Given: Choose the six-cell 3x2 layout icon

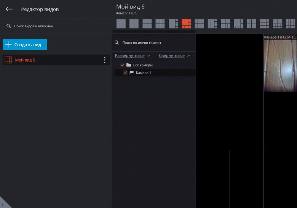Looking at the screenshot, I should coord(199,24).
